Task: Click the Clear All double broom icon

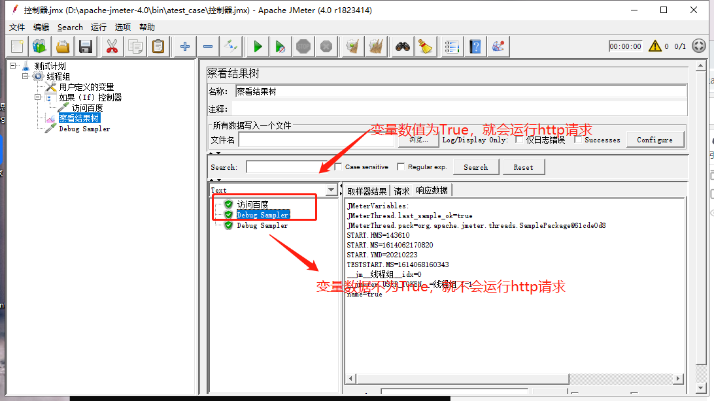Action: [376, 46]
